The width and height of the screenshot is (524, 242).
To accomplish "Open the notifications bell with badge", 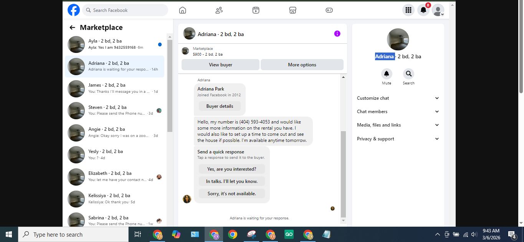I will [x=423, y=10].
